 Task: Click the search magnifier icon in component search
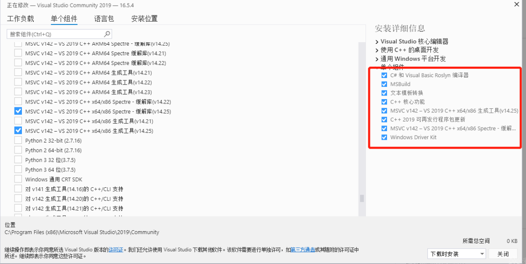(x=107, y=34)
